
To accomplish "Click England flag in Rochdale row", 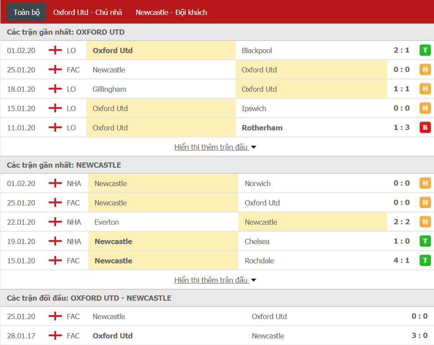I will (x=55, y=260).
